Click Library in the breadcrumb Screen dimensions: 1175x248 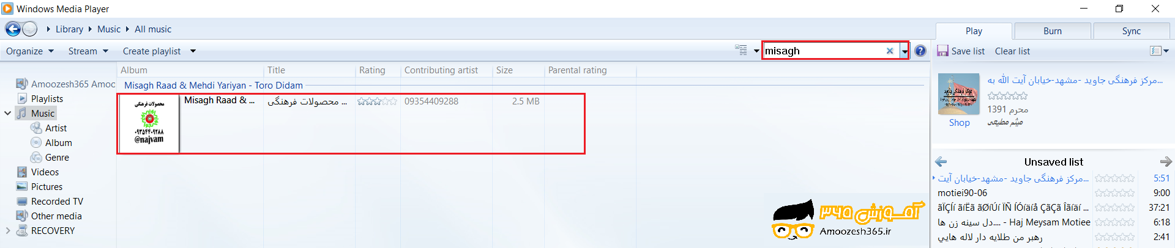(69, 29)
